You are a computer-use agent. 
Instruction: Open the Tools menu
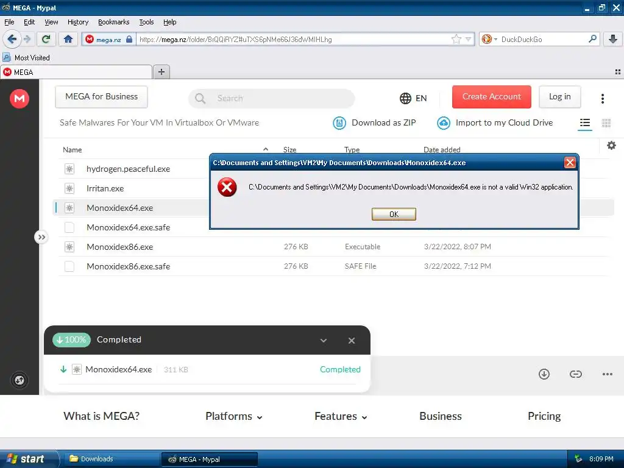(x=146, y=22)
